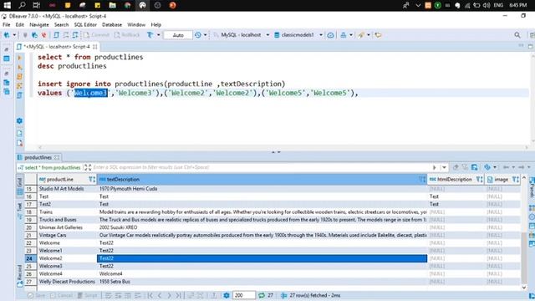Viewport: 535px width, 301px height.
Task: Click the Commit button
Action: 97,35
